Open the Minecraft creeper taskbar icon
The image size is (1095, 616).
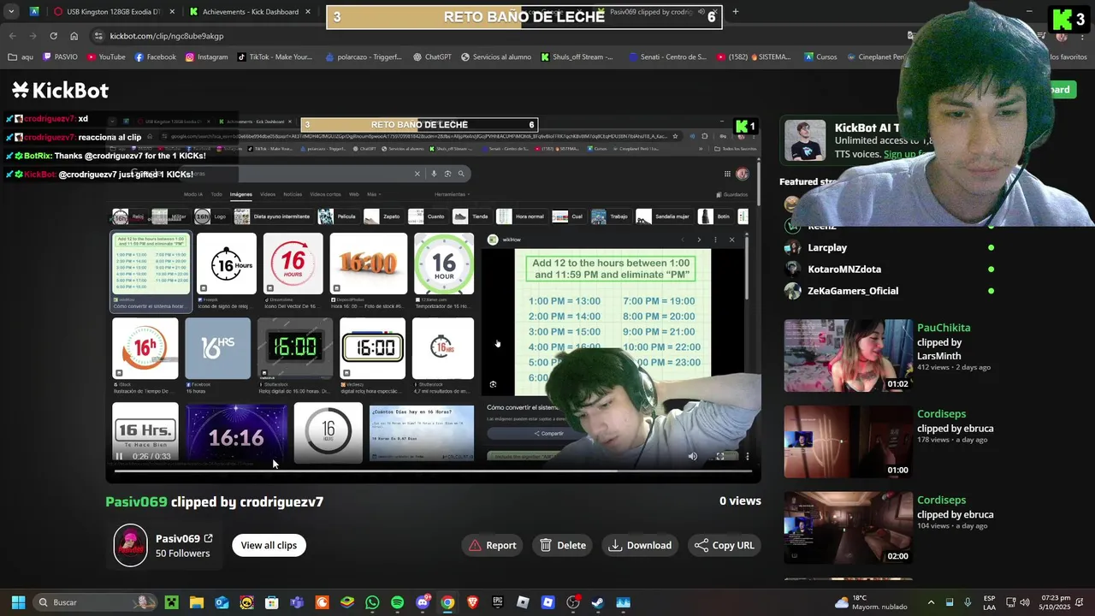pos(172,602)
